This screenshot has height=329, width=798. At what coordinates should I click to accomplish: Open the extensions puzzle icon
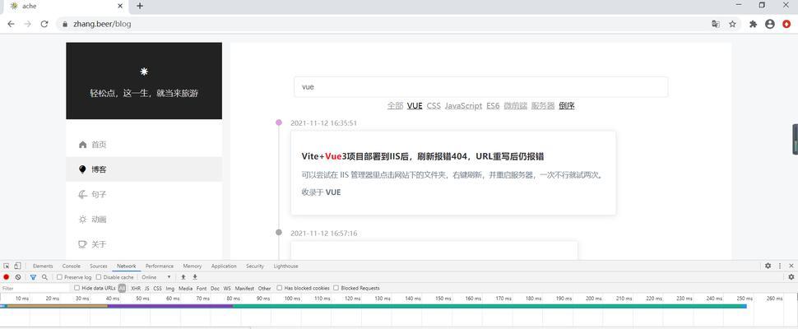tap(754, 24)
